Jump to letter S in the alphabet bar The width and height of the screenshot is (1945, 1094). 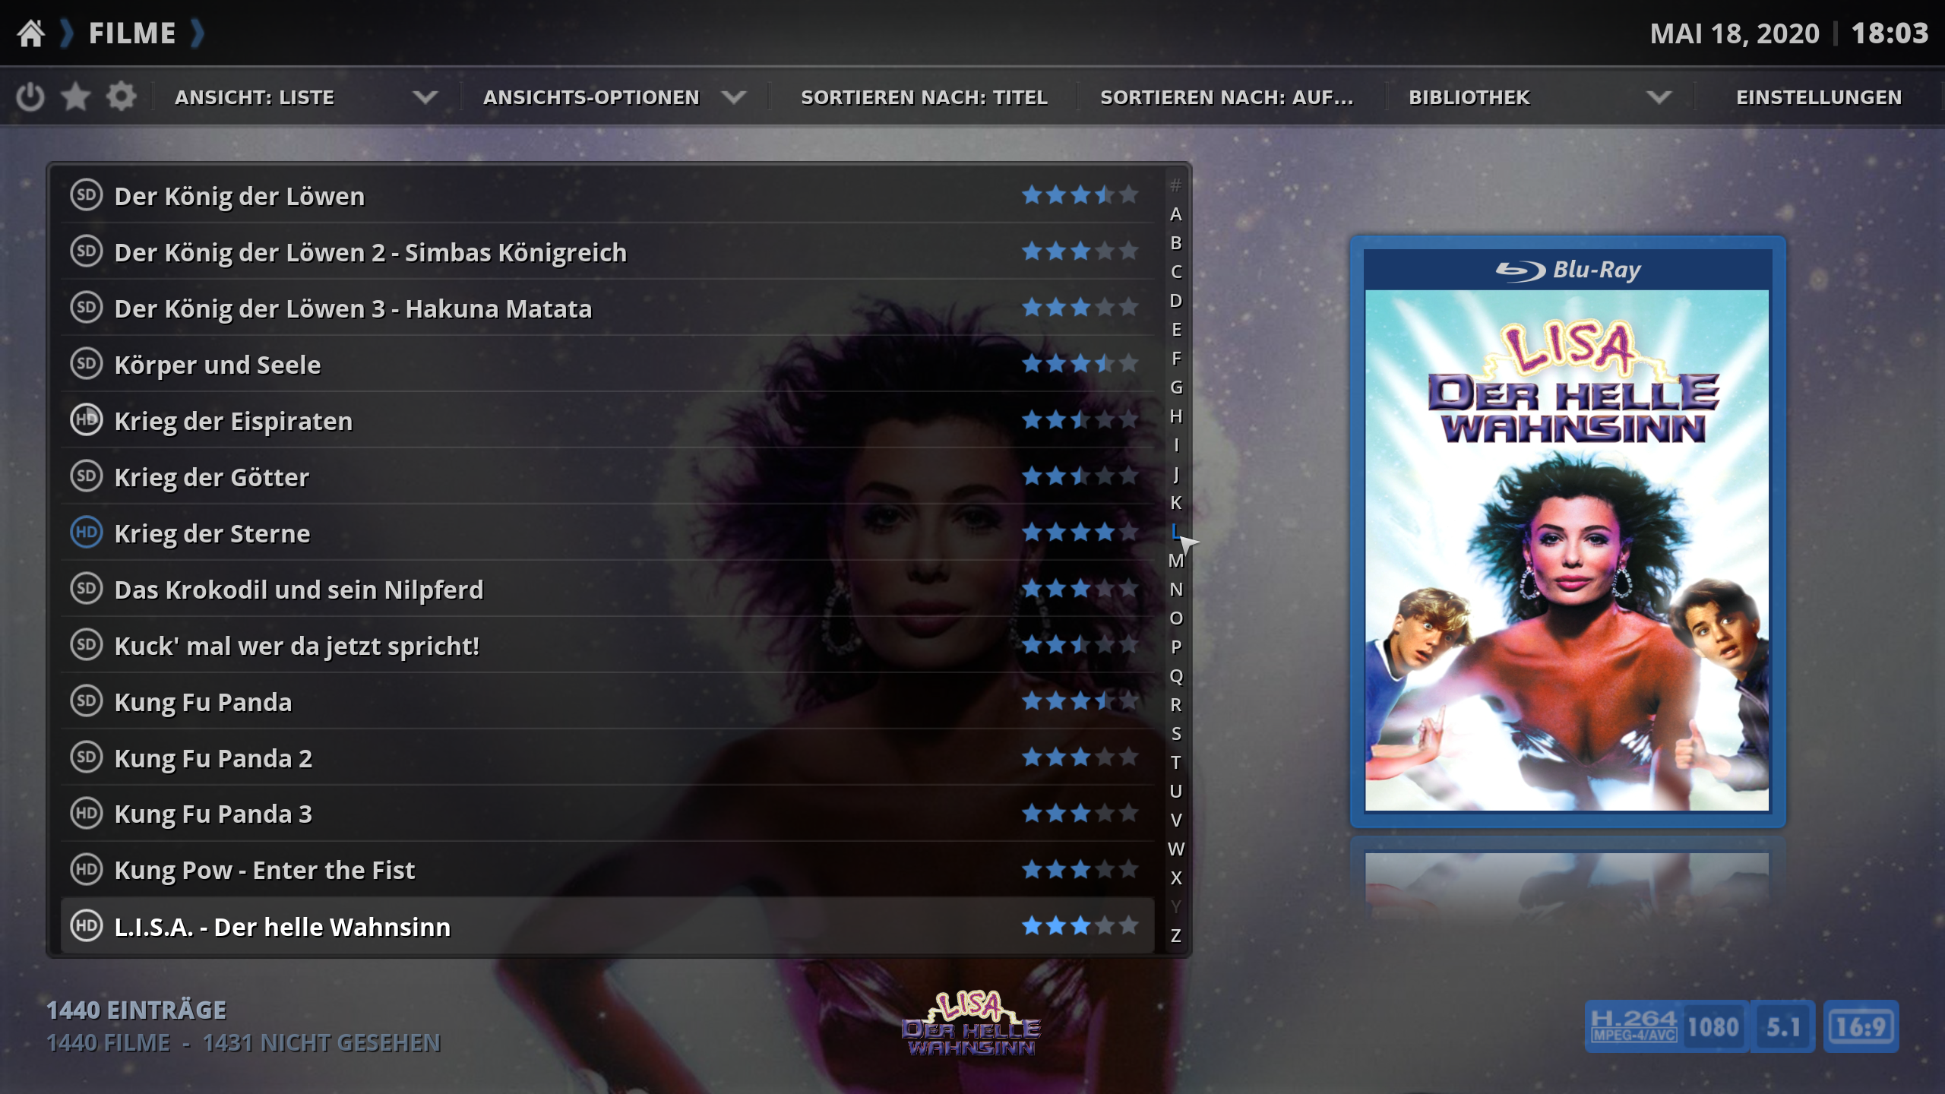[x=1176, y=734]
